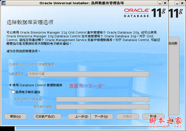Image resolution: width=186 pixels, height=131 pixels.
Task: Proceed with 下一步(N) button
Action: (102, 117)
